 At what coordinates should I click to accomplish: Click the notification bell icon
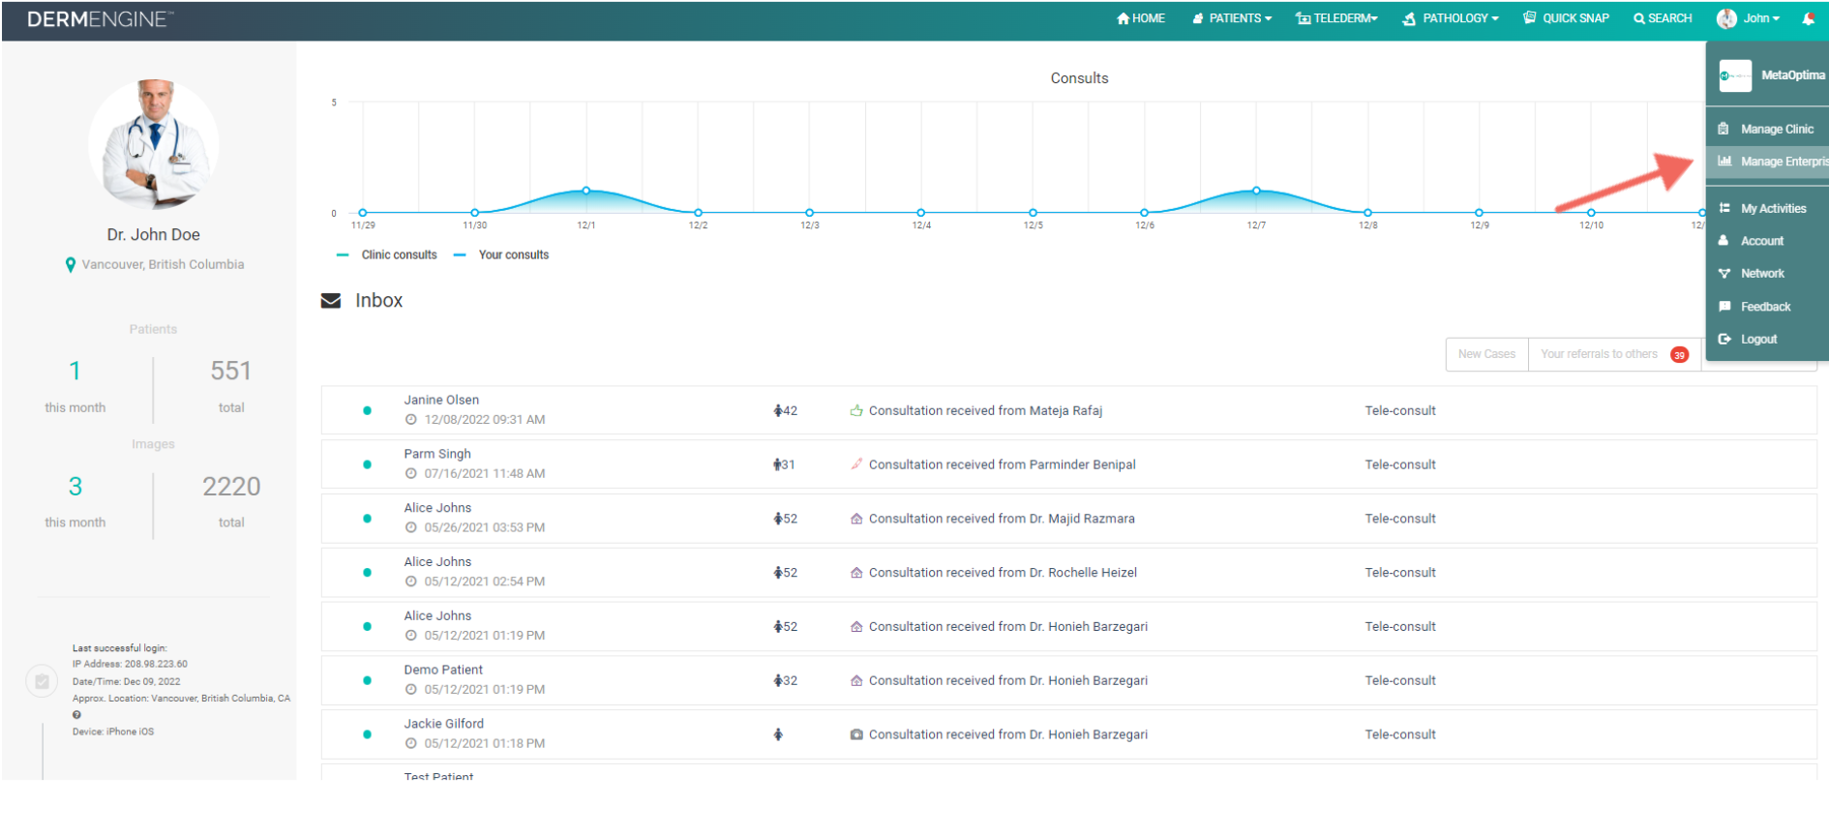coord(1808,18)
